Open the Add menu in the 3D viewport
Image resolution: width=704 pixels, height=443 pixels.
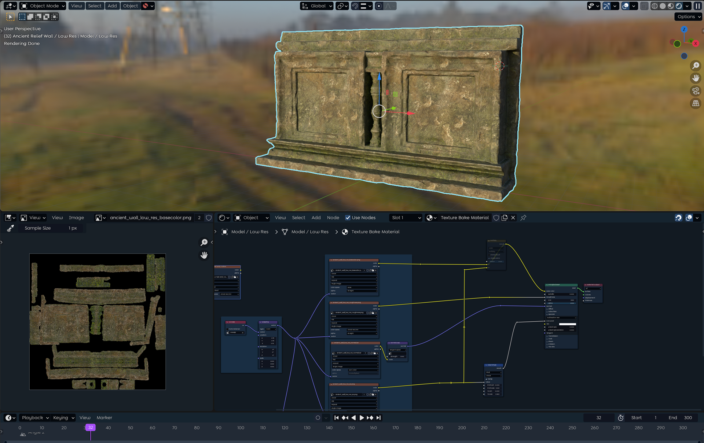(112, 6)
